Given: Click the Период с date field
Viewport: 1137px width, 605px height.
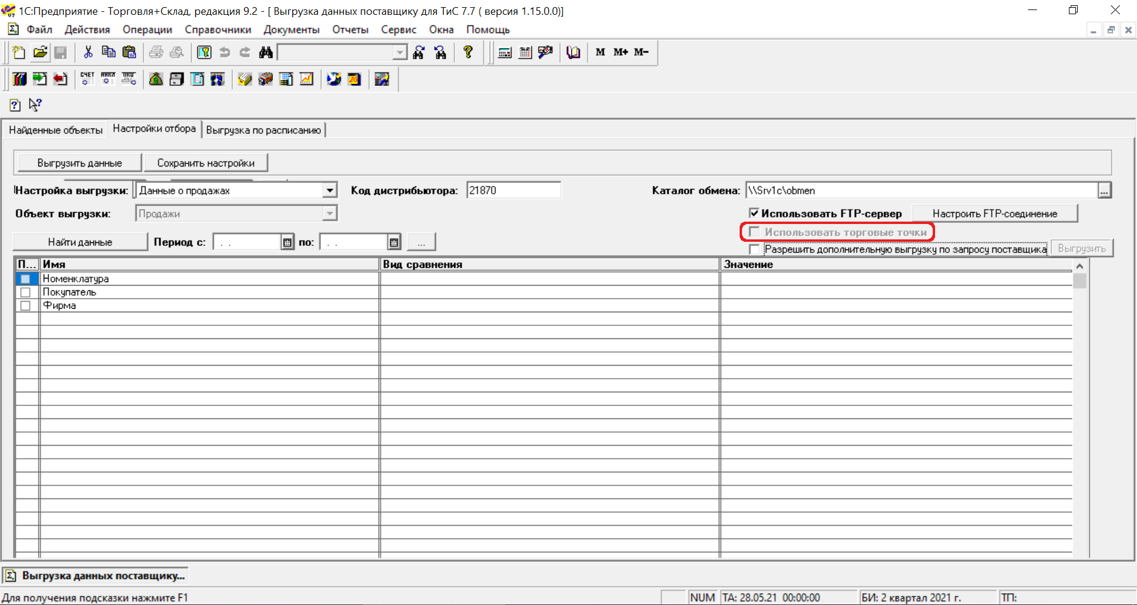Looking at the screenshot, I should point(247,242).
